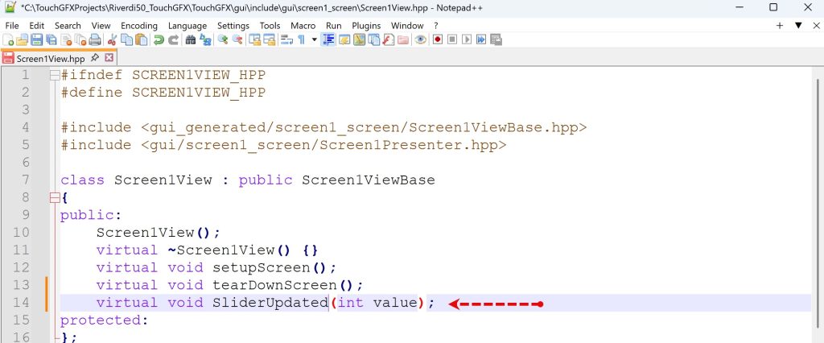Click the Cut scissors icon
824x343 pixels.
[113, 39]
